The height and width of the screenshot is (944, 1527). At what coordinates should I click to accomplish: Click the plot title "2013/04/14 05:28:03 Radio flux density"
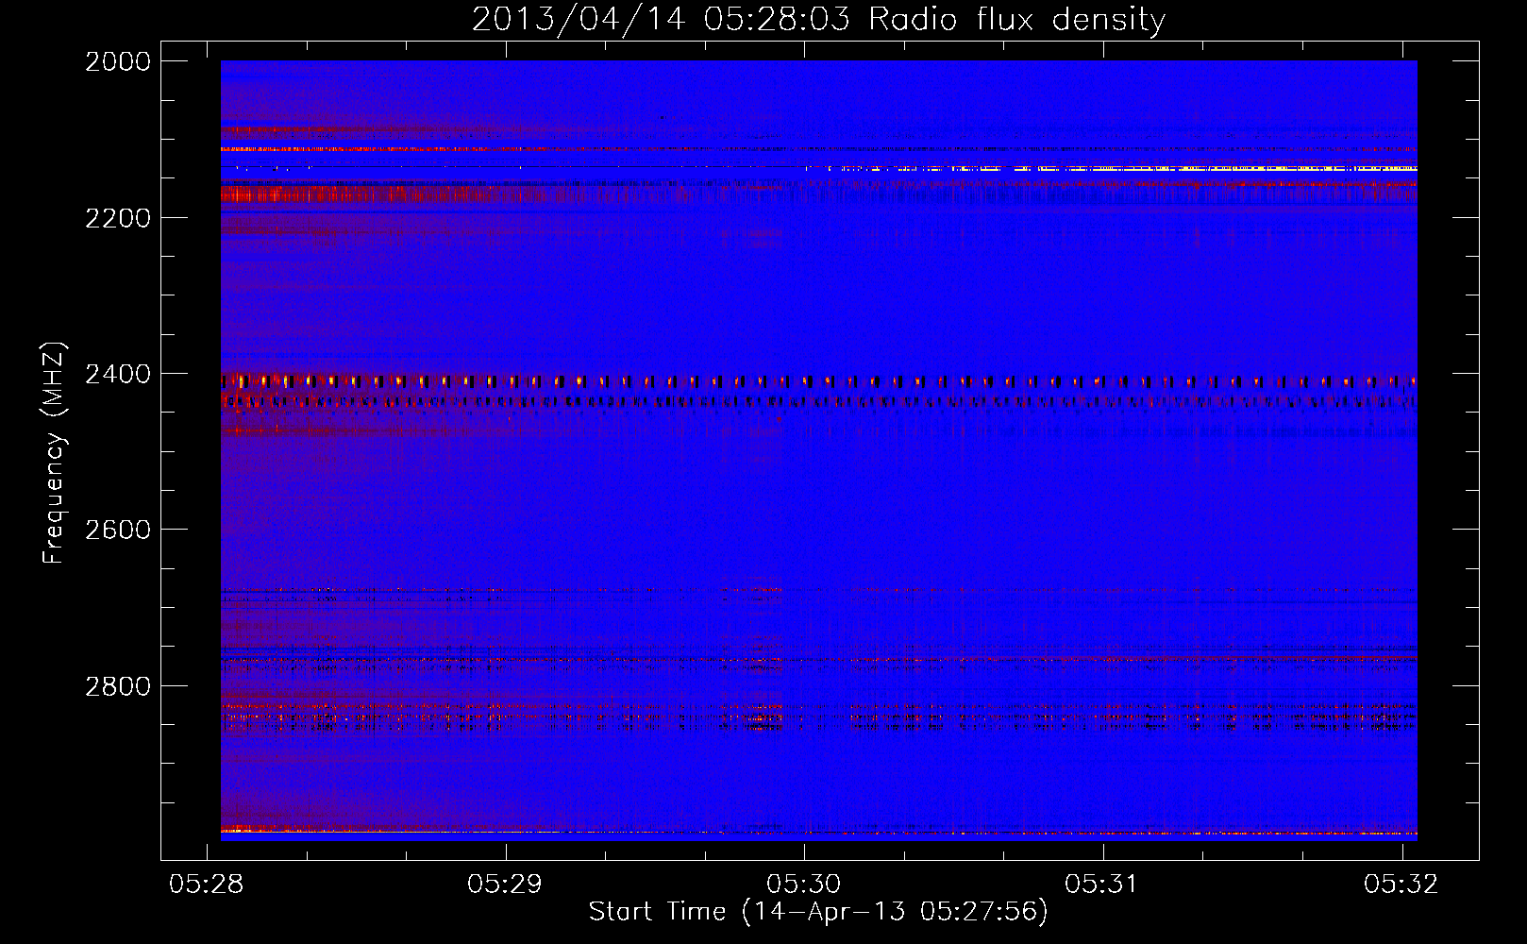[818, 19]
